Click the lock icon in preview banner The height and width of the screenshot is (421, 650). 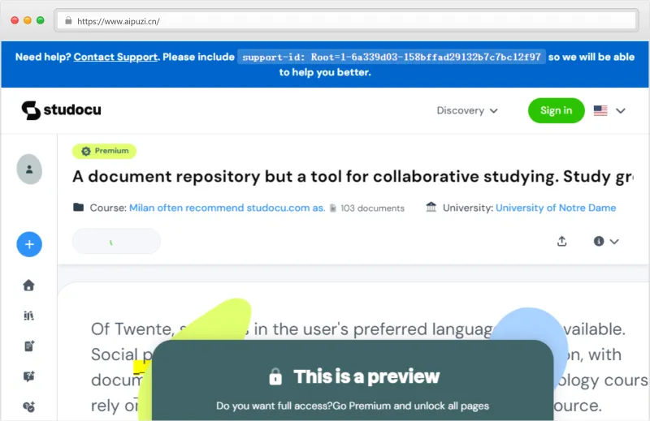(x=275, y=376)
